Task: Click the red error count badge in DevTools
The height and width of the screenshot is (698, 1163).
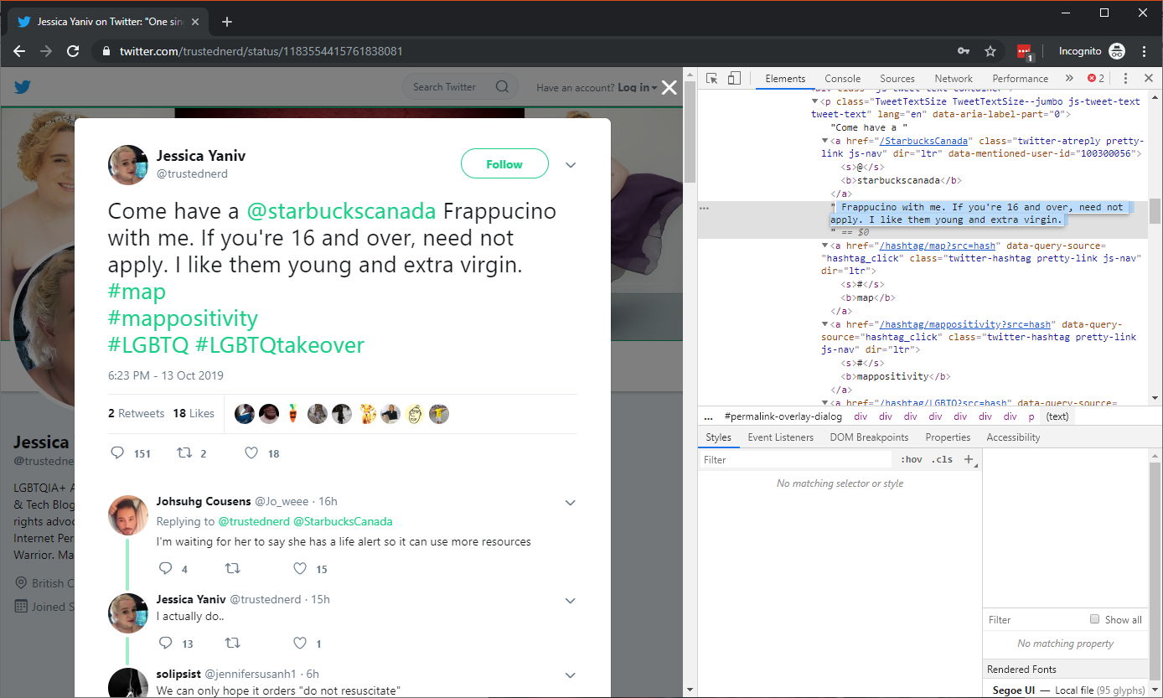Action: (x=1096, y=78)
